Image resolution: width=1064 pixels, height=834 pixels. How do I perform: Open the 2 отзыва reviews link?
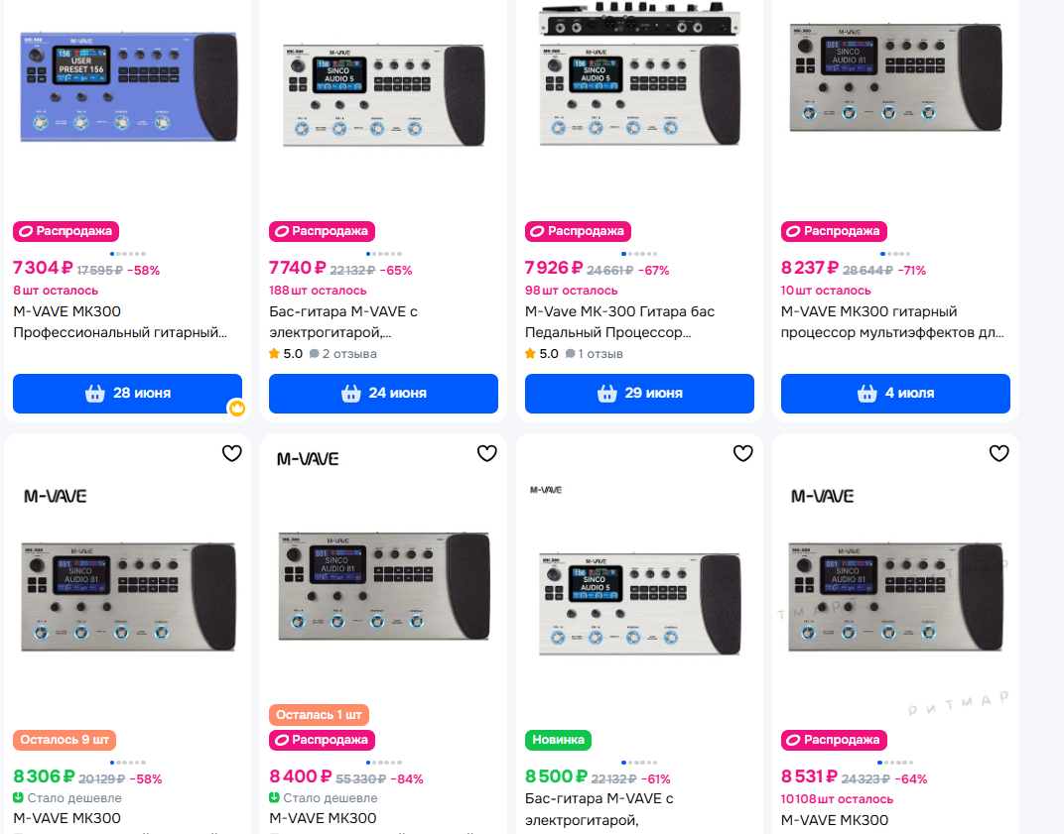(x=343, y=354)
